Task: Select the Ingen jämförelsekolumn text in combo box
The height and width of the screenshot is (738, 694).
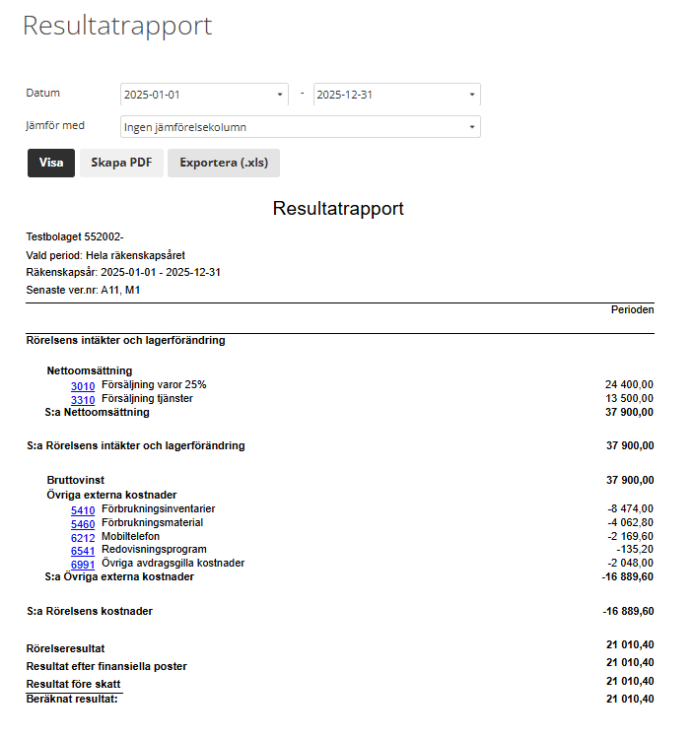Action: [185, 127]
